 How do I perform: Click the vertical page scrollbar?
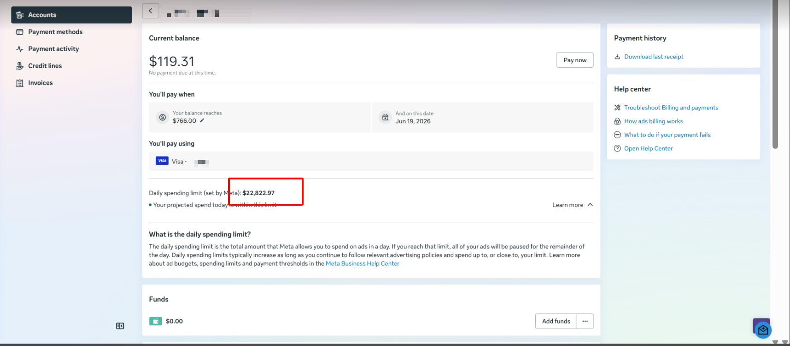(x=775, y=75)
